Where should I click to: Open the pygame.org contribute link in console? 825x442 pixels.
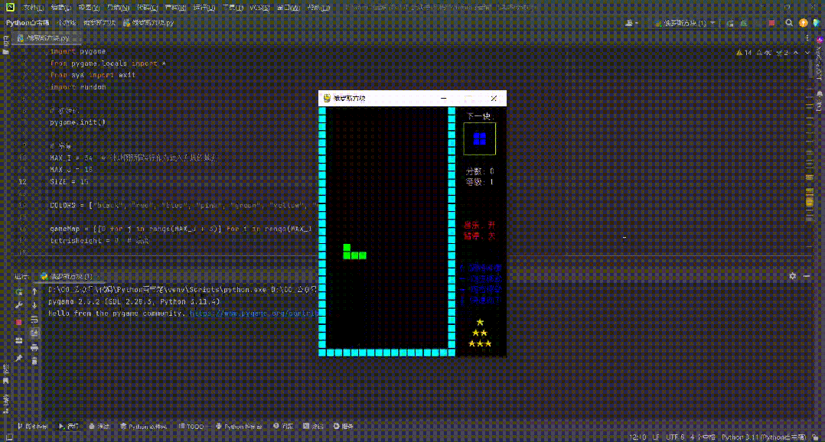coord(253,314)
